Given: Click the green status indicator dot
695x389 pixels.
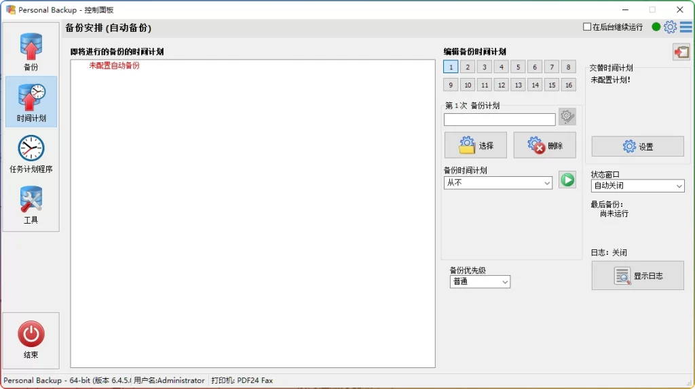Looking at the screenshot, I should pyautogui.click(x=656, y=27).
